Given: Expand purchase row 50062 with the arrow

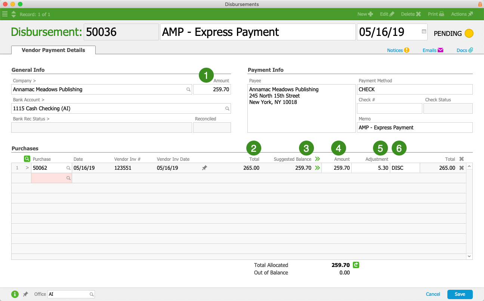Looking at the screenshot, I should [27, 168].
